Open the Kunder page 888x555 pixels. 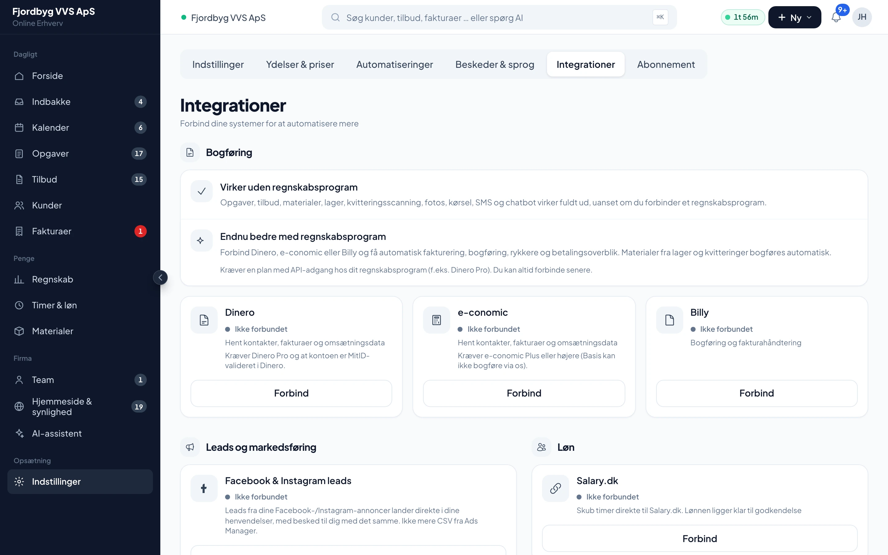80,205
